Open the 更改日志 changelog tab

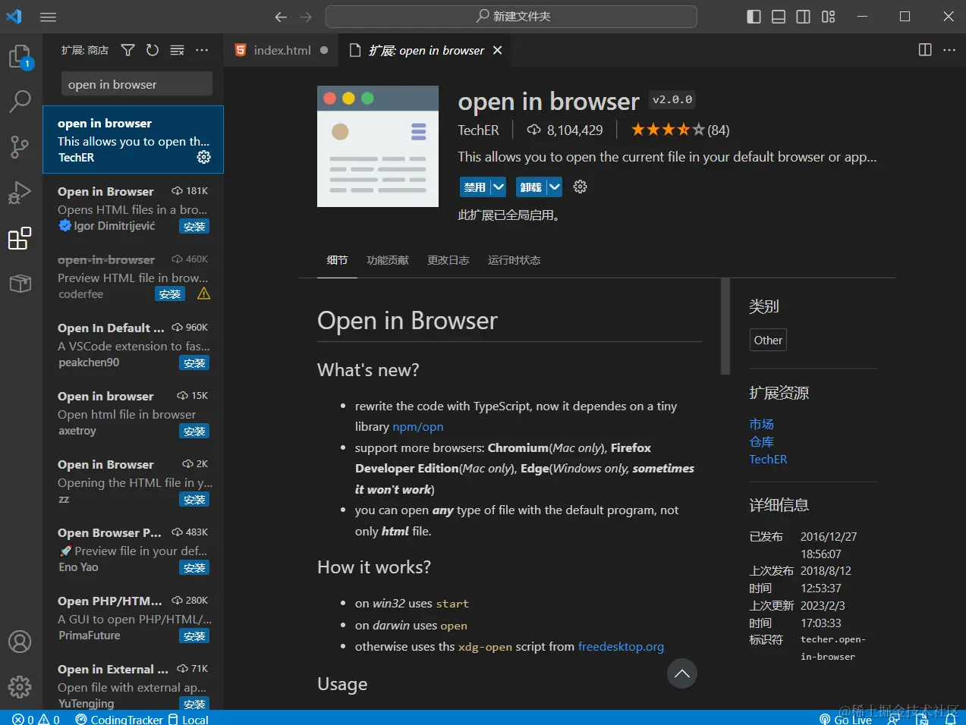point(448,260)
